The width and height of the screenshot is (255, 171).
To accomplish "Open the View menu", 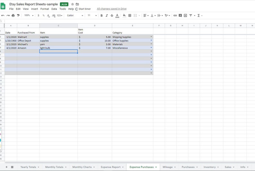I will 26,9.
